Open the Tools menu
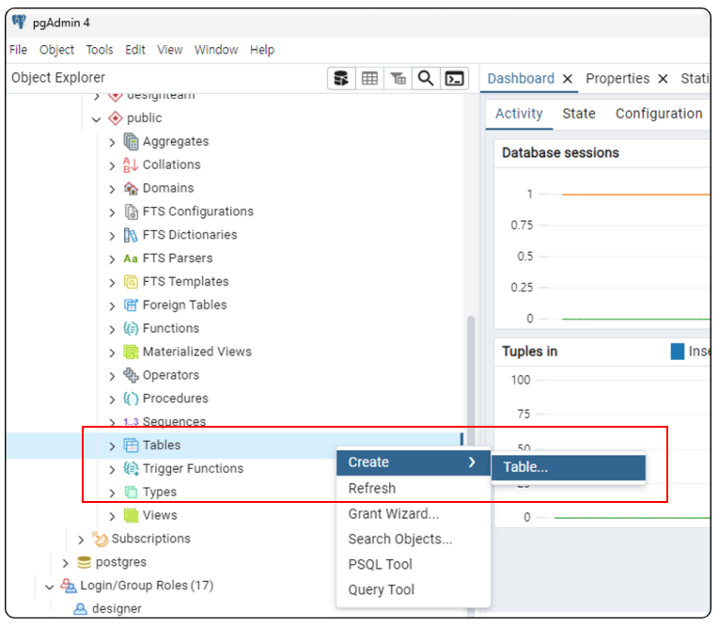Screen dimensions: 719x626 point(100,50)
